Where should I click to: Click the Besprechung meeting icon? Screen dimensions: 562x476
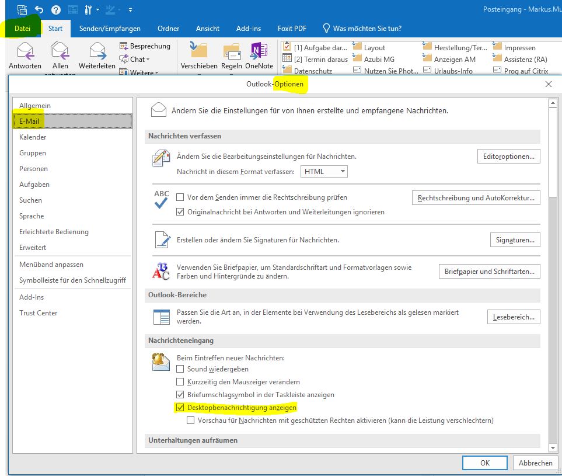124,46
